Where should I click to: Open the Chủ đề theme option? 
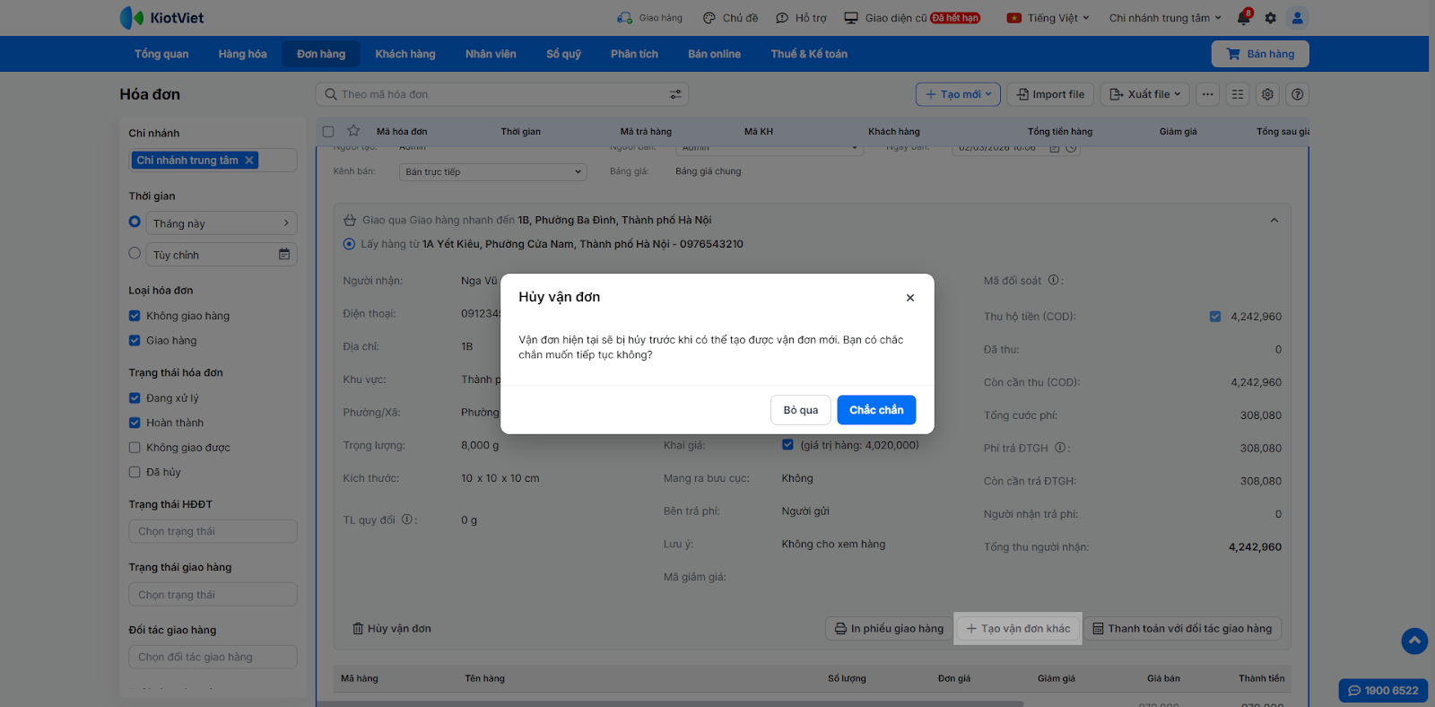pyautogui.click(x=730, y=18)
